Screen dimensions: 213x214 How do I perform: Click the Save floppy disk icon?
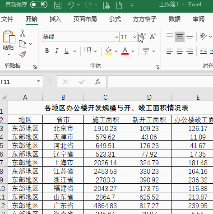pos(58,5)
